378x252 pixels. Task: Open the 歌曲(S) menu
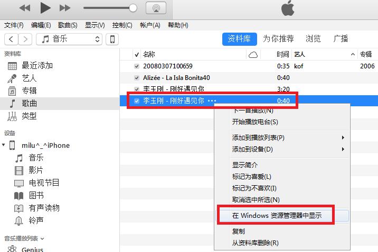[68, 25]
